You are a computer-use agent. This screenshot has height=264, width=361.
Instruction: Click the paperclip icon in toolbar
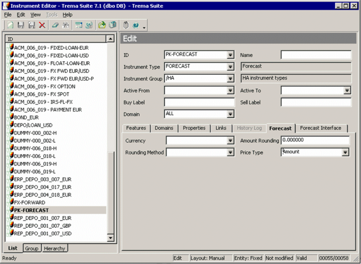click(x=125, y=25)
